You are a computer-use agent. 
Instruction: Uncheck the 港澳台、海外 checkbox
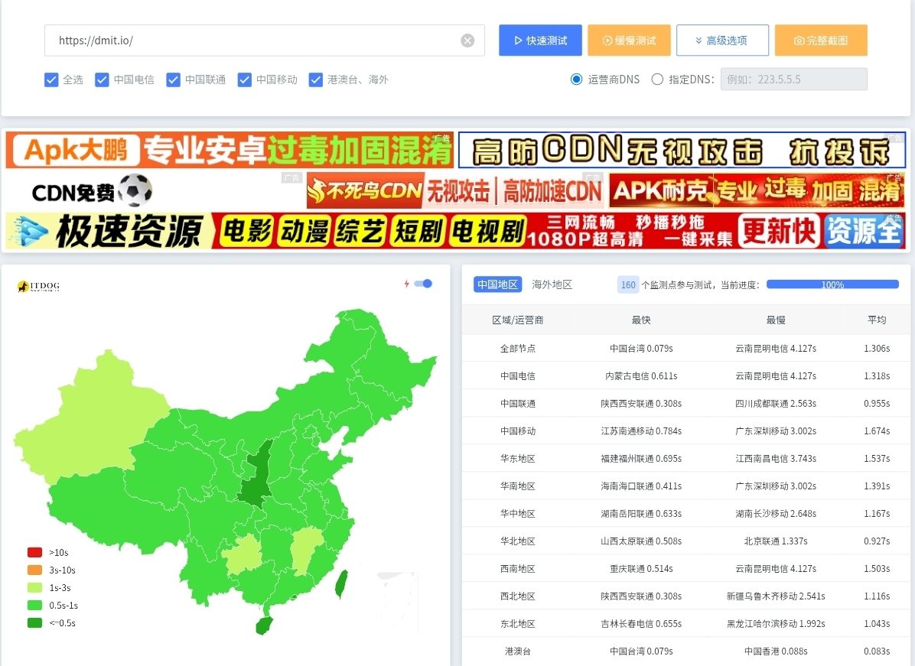316,80
